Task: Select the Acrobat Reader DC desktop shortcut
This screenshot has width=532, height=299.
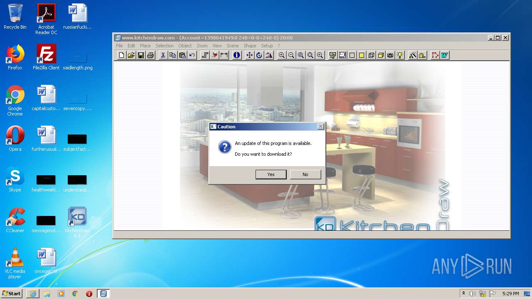Action: point(46,19)
